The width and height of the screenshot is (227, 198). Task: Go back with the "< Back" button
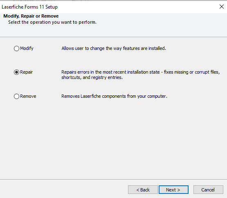click(x=143, y=189)
